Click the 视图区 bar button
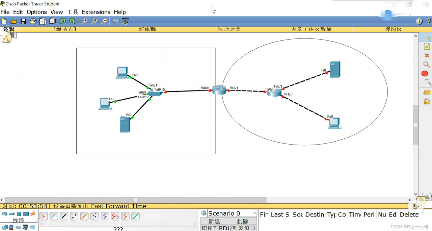The image size is (432, 231). point(393,29)
